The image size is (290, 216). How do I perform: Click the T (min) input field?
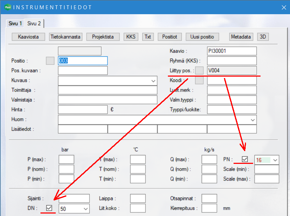click(138, 179)
